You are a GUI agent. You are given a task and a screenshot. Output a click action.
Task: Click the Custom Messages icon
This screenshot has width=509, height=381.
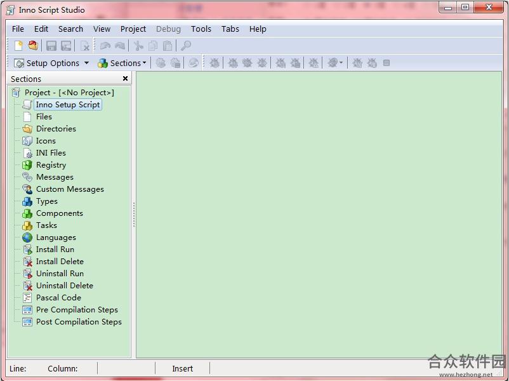tap(27, 189)
